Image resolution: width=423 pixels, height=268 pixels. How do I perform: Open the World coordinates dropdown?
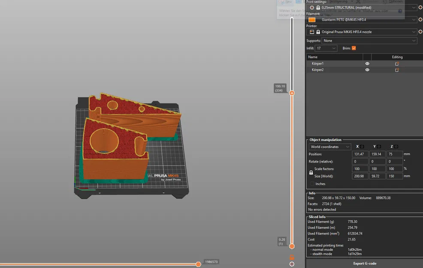pyautogui.click(x=330, y=147)
